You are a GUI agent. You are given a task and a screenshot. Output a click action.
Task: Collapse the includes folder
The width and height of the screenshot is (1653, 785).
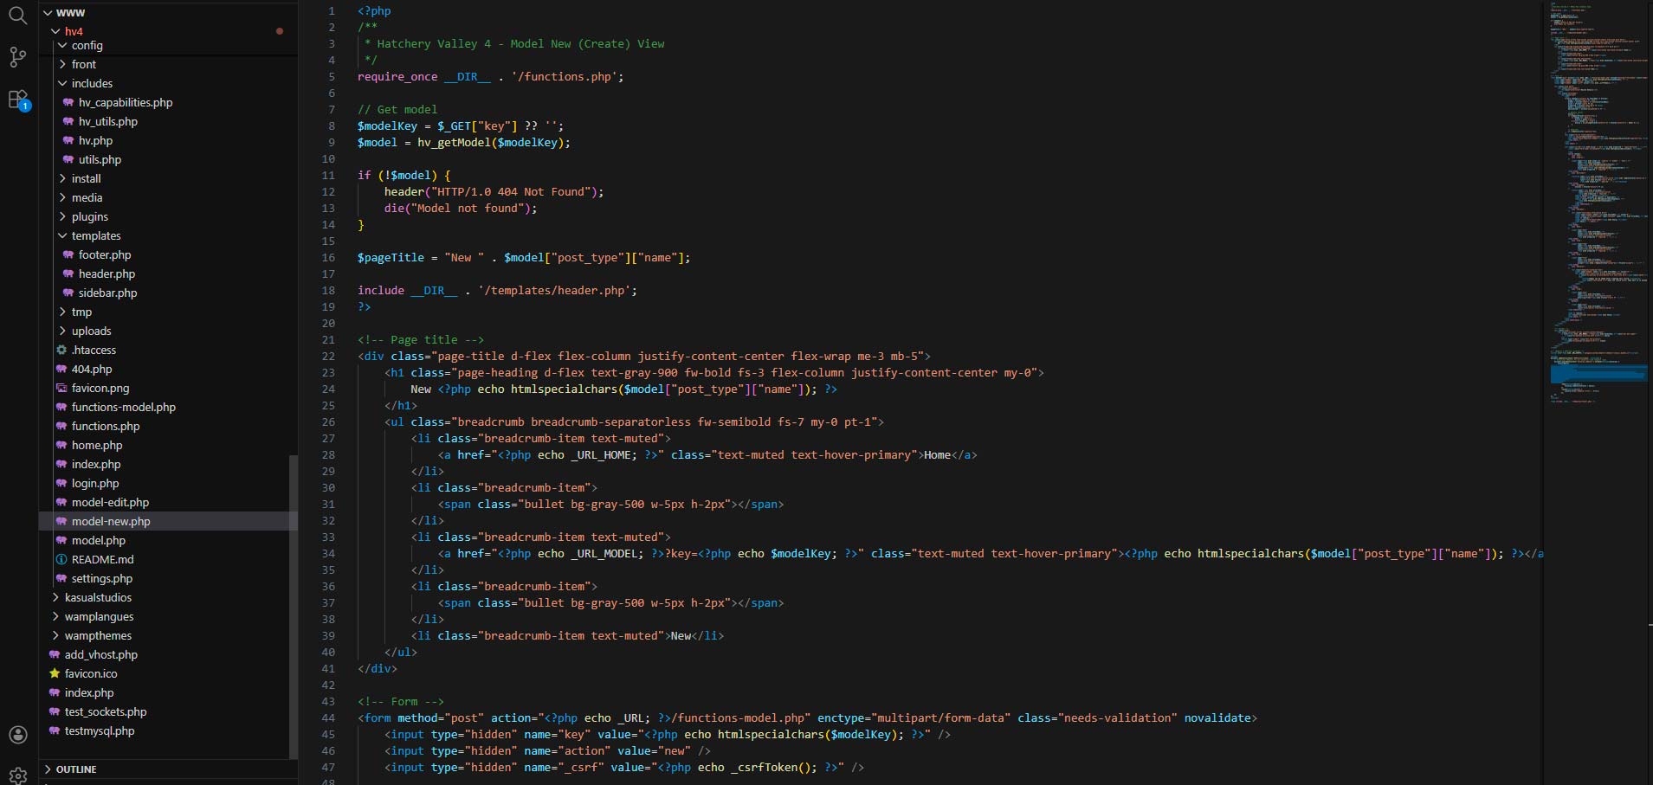(62, 83)
